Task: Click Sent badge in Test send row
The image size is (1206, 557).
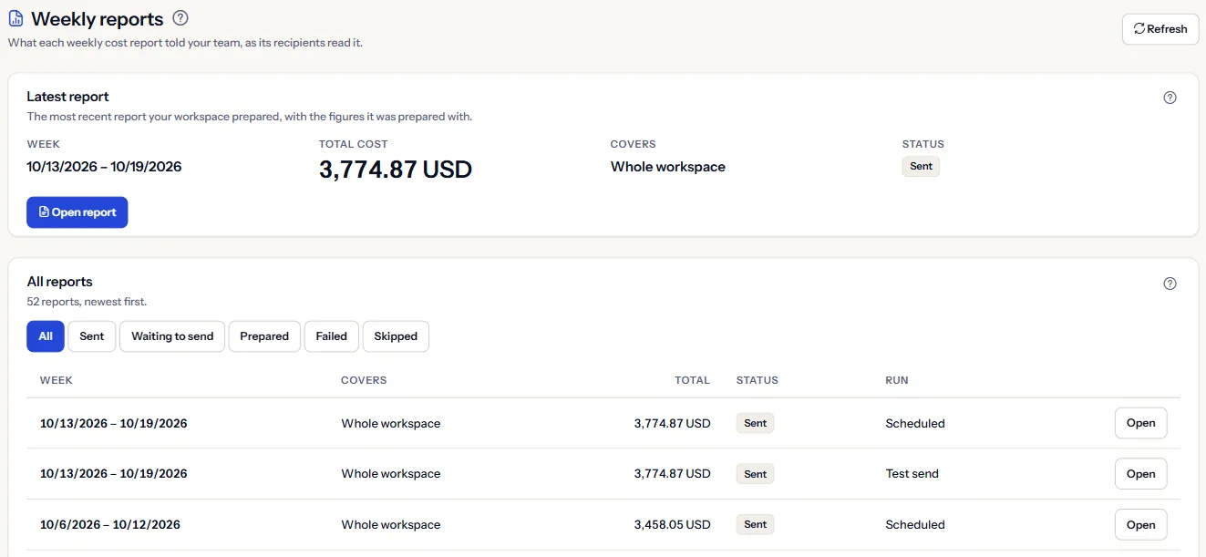Action: pyautogui.click(x=755, y=474)
